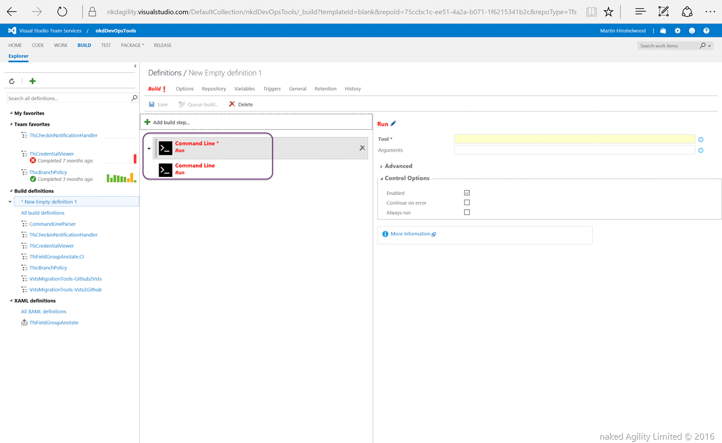Check the Always run option
Screen dimensions: 722x443
466,212
